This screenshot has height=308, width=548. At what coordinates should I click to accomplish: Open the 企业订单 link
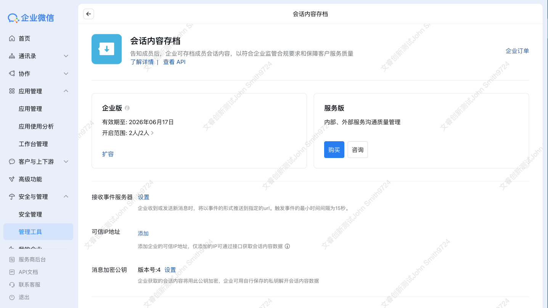tap(517, 50)
